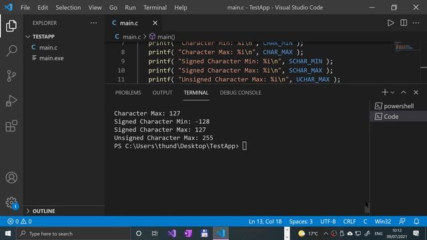Open errors and warnings status item
This screenshot has width=427, height=240.
[x=19, y=221]
